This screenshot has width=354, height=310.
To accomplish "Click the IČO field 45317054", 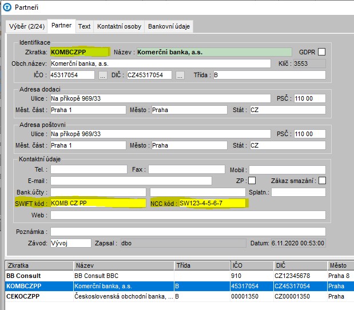I will tap(72, 75).
